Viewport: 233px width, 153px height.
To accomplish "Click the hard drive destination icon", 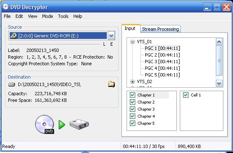I will coord(79,124).
